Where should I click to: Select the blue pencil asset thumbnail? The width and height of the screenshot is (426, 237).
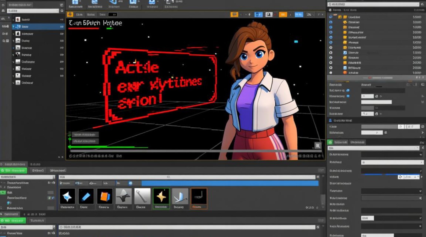(x=86, y=196)
